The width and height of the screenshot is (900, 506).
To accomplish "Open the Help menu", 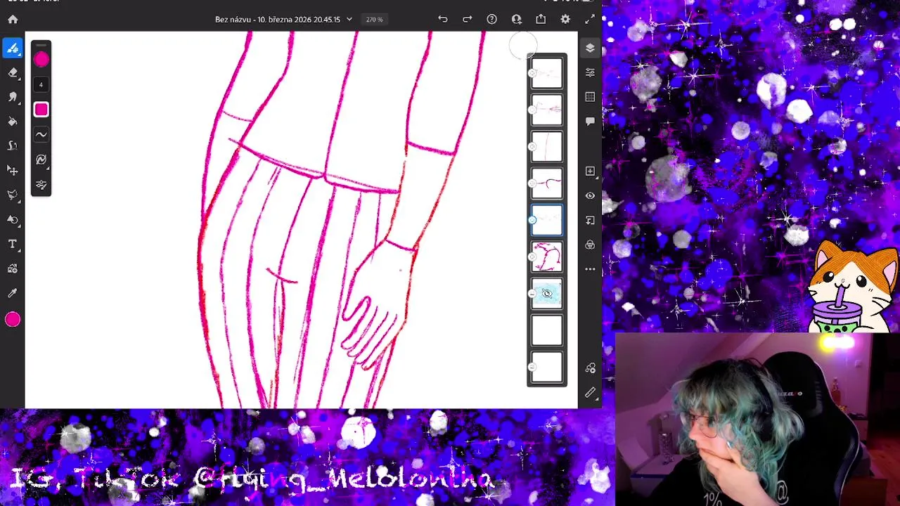I will tap(491, 20).
